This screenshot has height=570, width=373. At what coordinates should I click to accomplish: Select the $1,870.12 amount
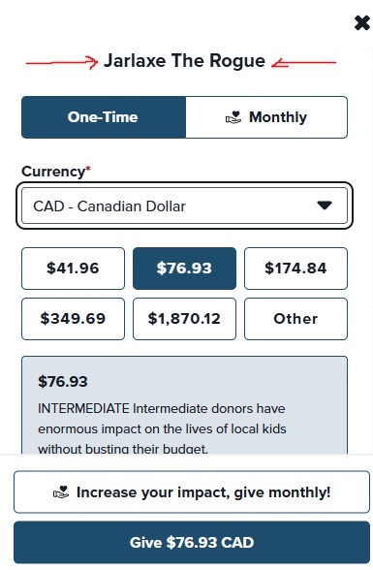coord(184,319)
